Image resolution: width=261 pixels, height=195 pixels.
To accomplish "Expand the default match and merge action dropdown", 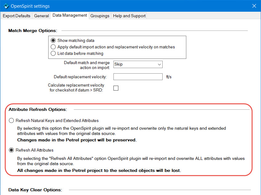I will 159,64.
